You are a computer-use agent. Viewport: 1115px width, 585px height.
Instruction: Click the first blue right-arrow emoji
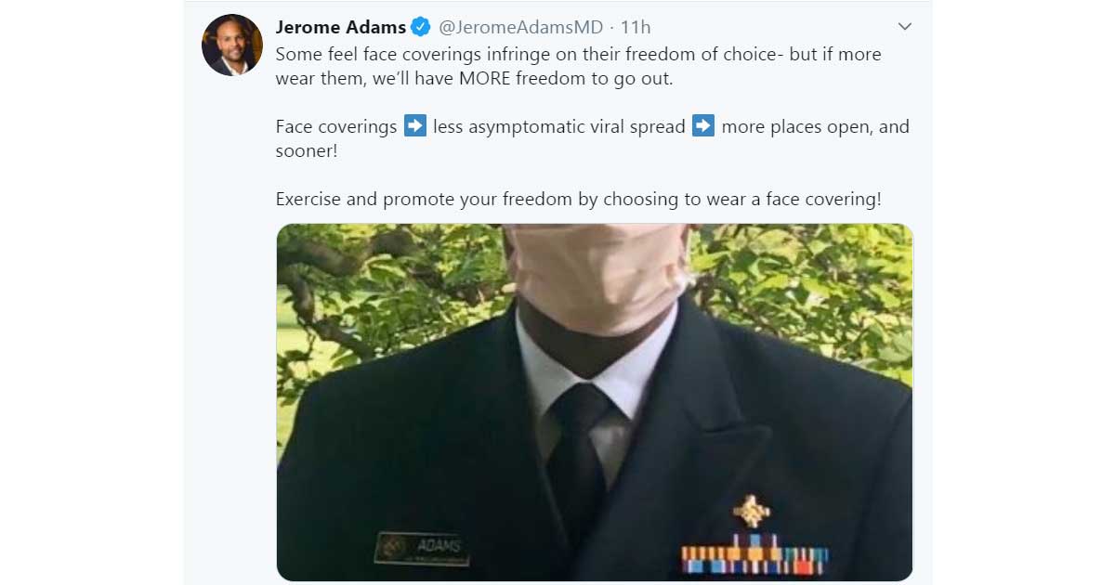tap(415, 125)
